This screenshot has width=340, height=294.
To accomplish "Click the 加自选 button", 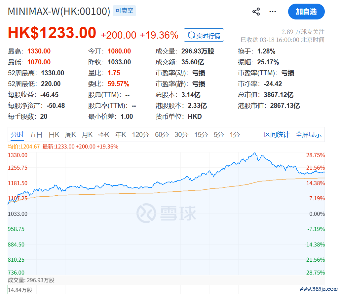I will pyautogui.click(x=306, y=12).
